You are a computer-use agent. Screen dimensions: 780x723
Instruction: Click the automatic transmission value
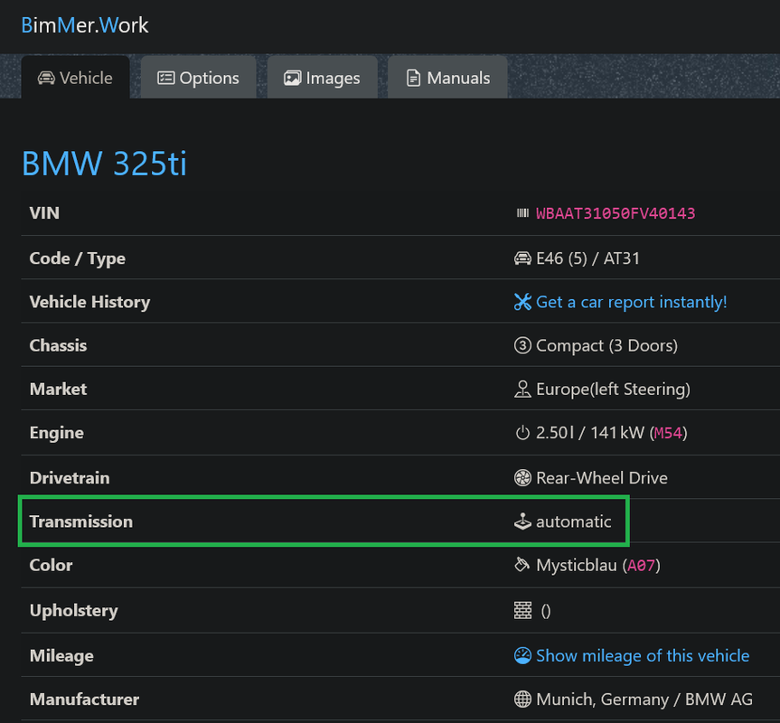coord(574,521)
